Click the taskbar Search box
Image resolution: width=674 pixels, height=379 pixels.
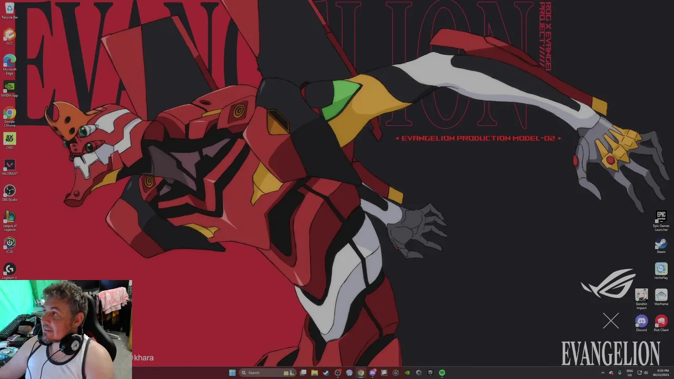point(267,373)
